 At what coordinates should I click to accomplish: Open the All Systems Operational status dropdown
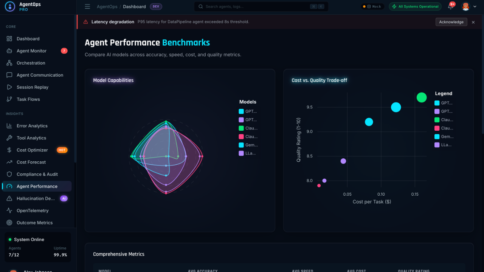click(415, 6)
